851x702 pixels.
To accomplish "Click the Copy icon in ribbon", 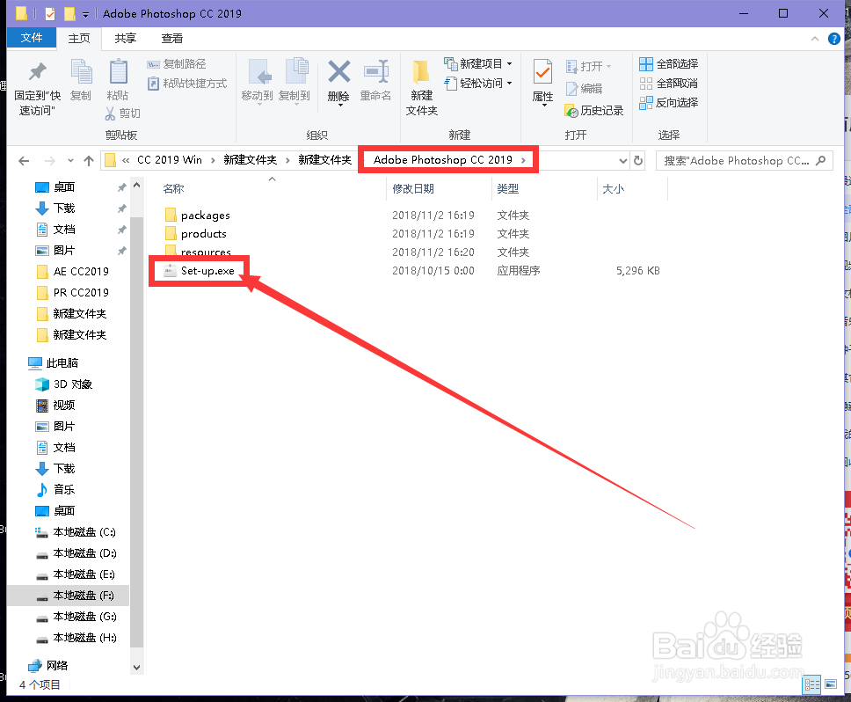I will click(x=82, y=73).
